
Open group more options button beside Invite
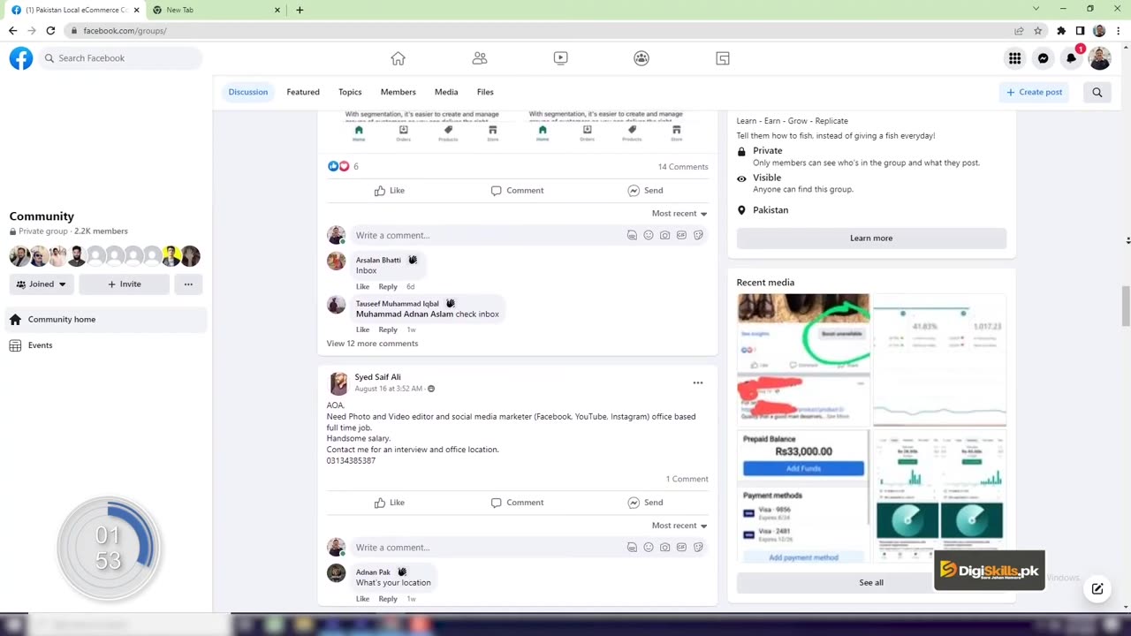coord(188,284)
